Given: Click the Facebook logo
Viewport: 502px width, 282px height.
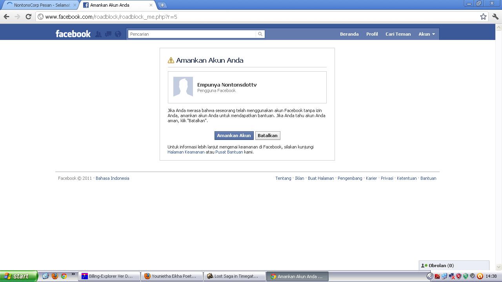Looking at the screenshot, I should point(73,34).
